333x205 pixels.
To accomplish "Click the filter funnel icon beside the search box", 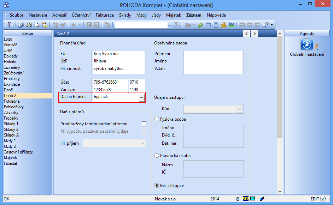I will click(177, 25).
